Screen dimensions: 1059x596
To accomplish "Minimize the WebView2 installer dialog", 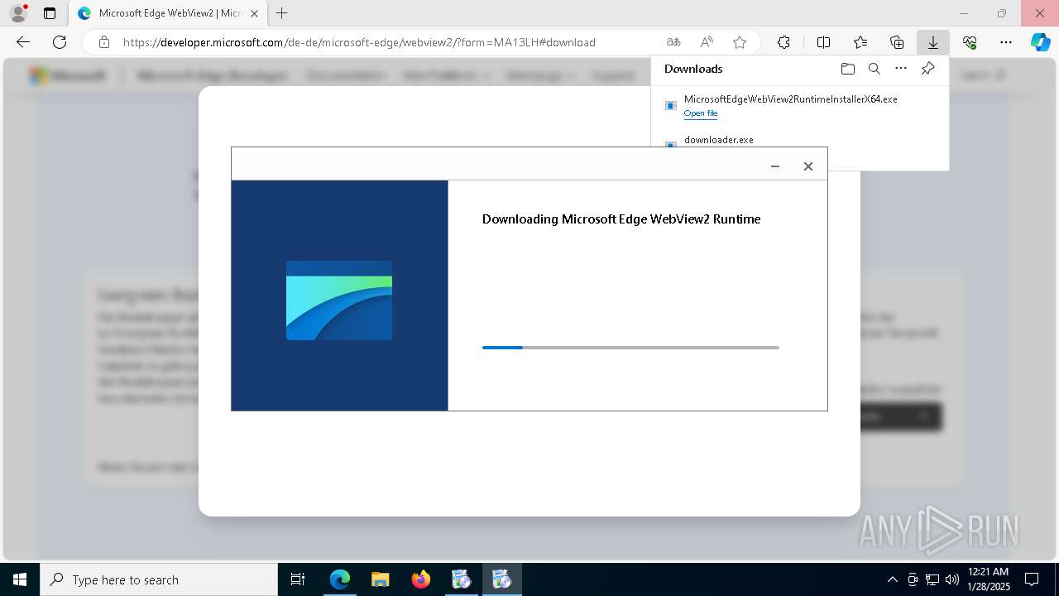I will 775,166.
